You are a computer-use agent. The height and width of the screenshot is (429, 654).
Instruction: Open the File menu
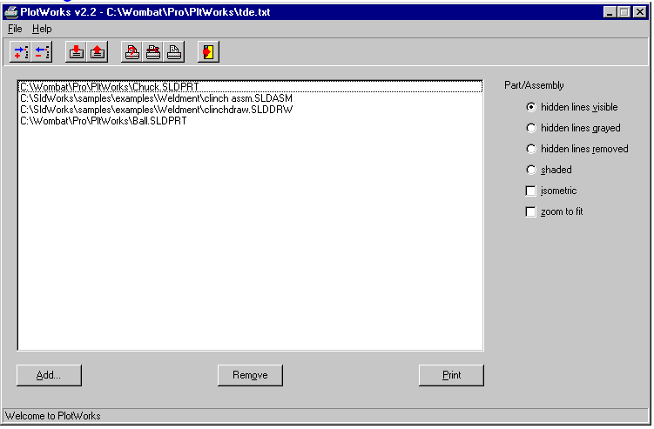pos(15,29)
